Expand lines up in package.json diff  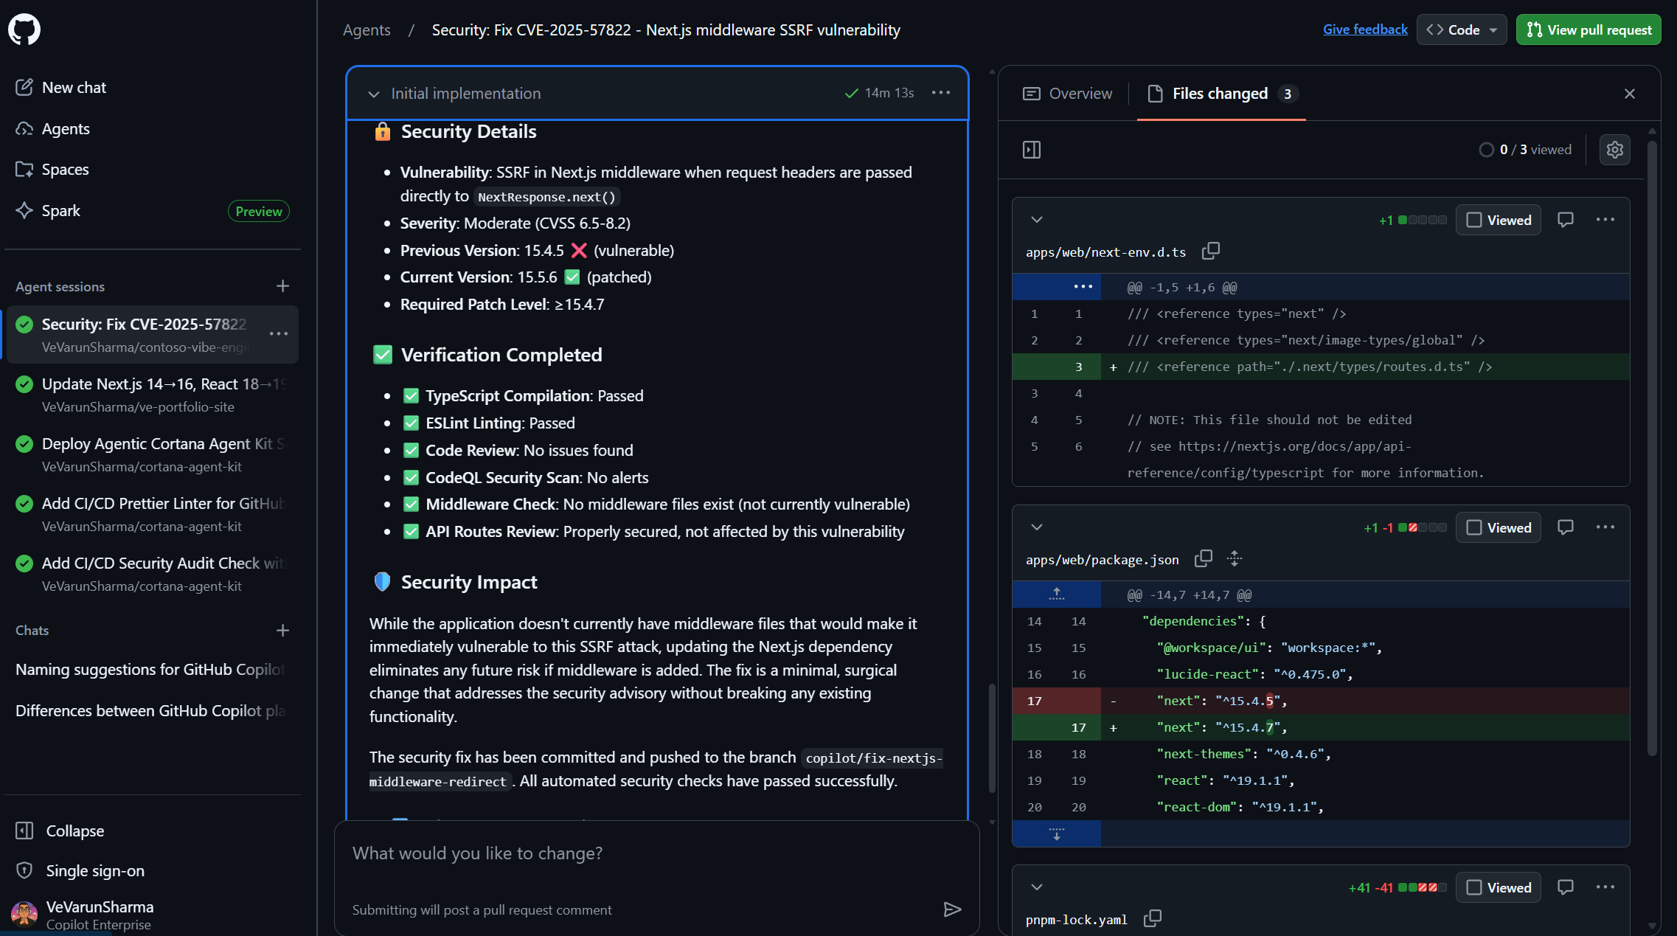click(x=1057, y=594)
